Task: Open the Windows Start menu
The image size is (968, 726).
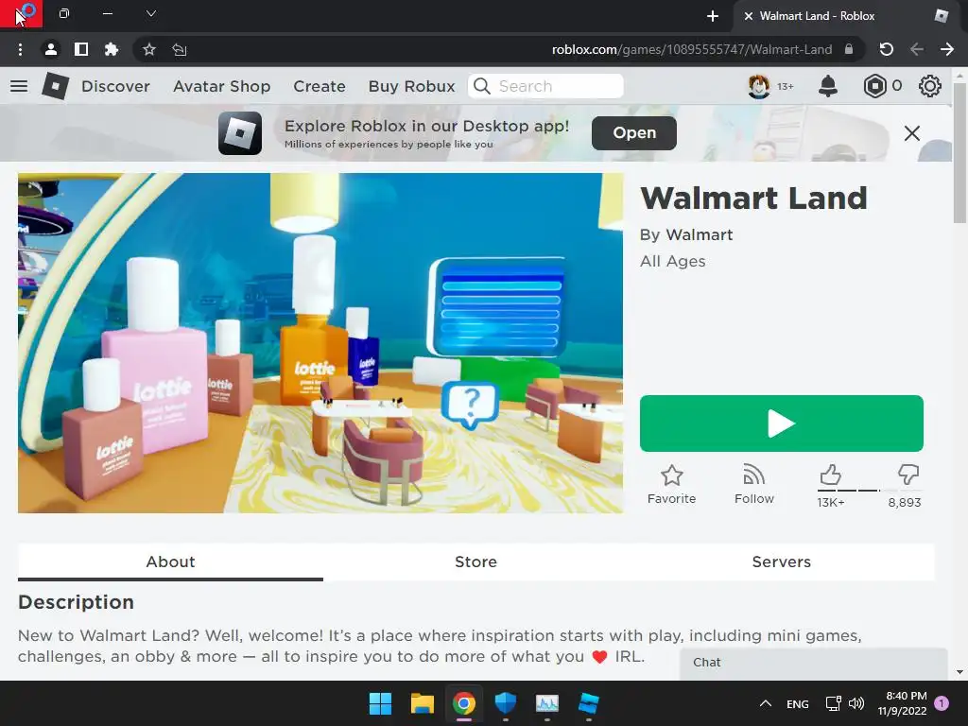Action: (380, 703)
